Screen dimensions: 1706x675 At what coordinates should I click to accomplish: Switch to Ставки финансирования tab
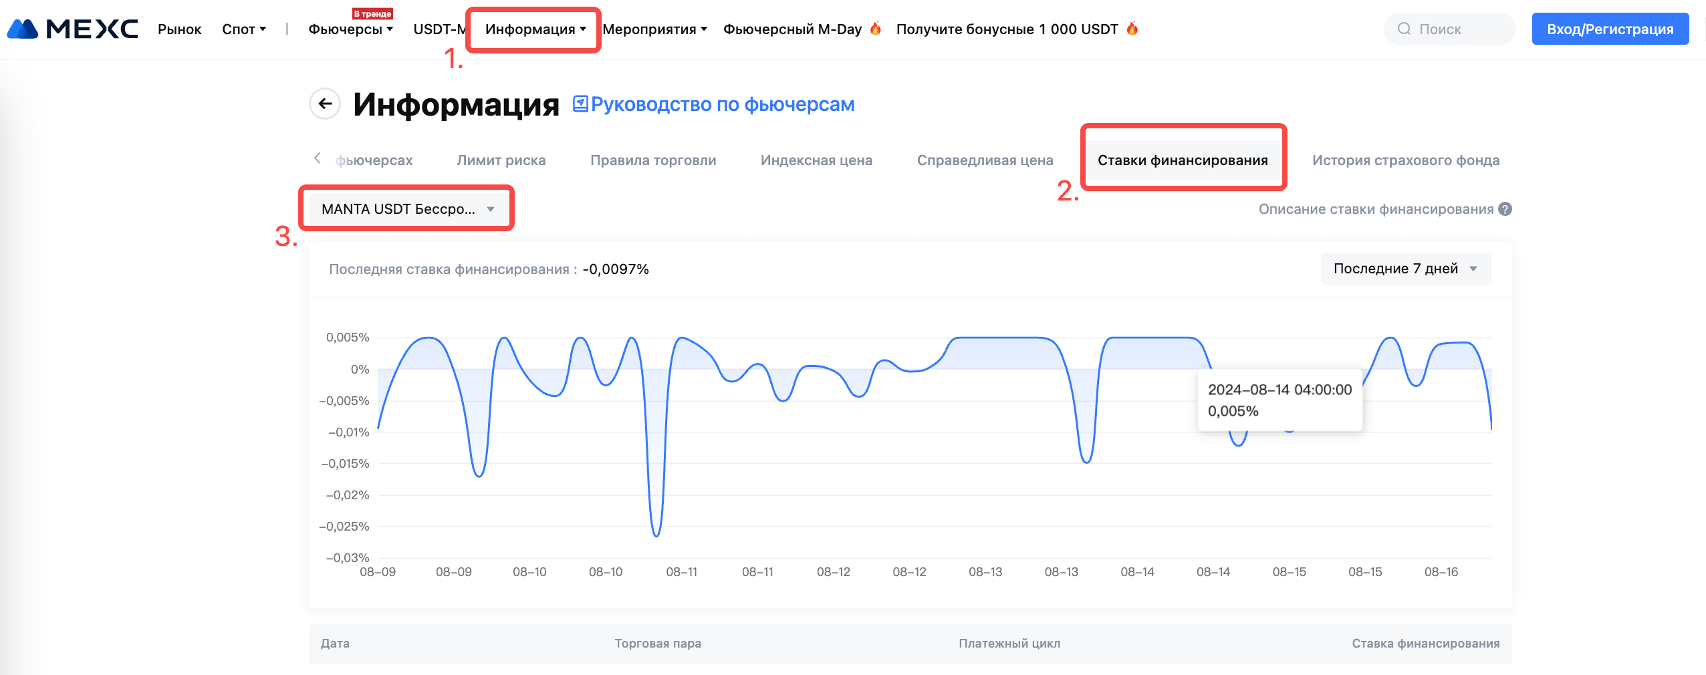[1182, 160]
